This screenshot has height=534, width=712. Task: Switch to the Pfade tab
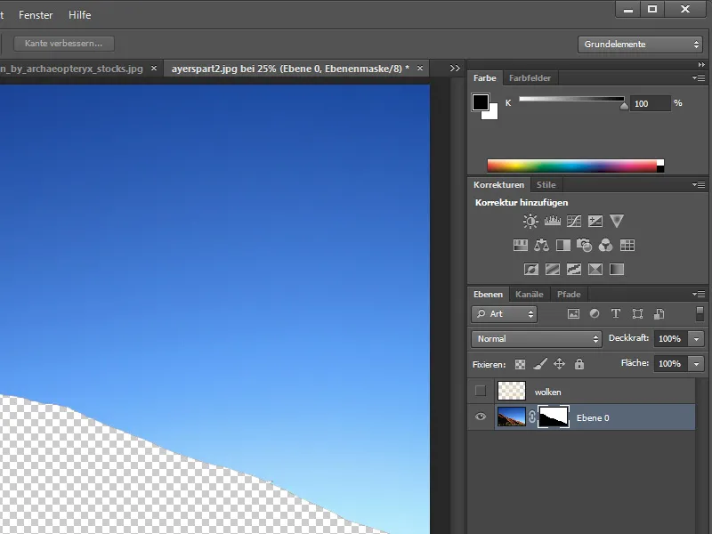point(569,295)
